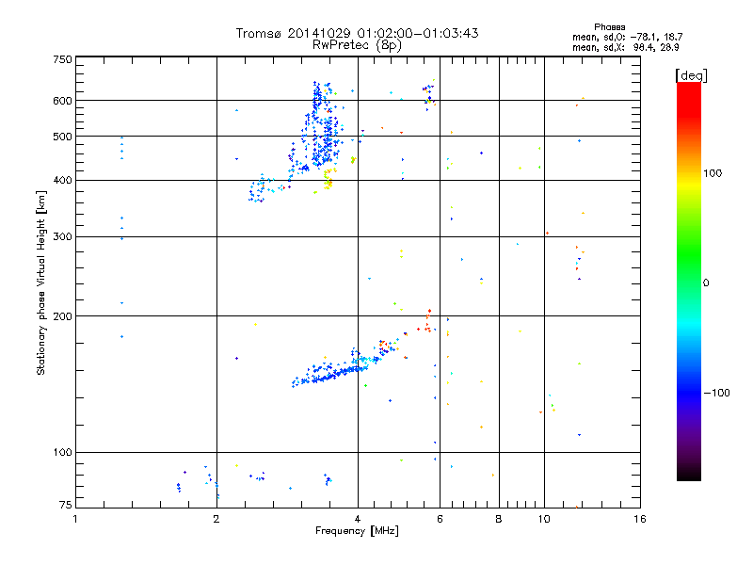
Task: Click the x-axis '6' tick label
Action: coord(440,519)
